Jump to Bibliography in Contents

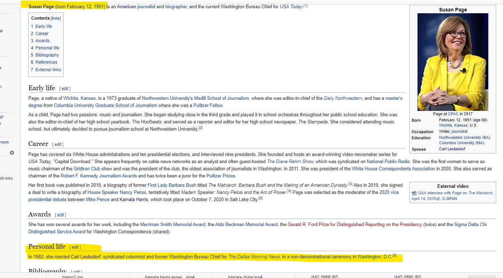point(47,55)
